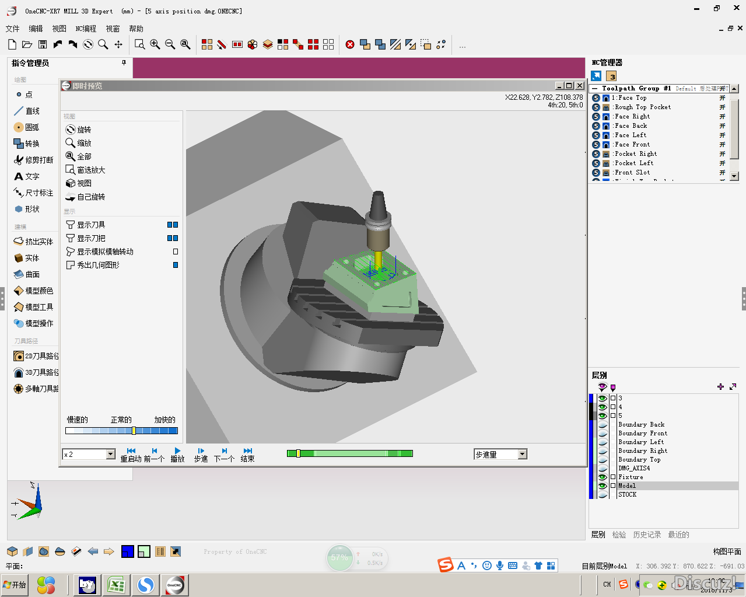Screen dimensions: 746x597
Task: Click 窗选放大 window zoom in preview
Action: click(x=86, y=170)
